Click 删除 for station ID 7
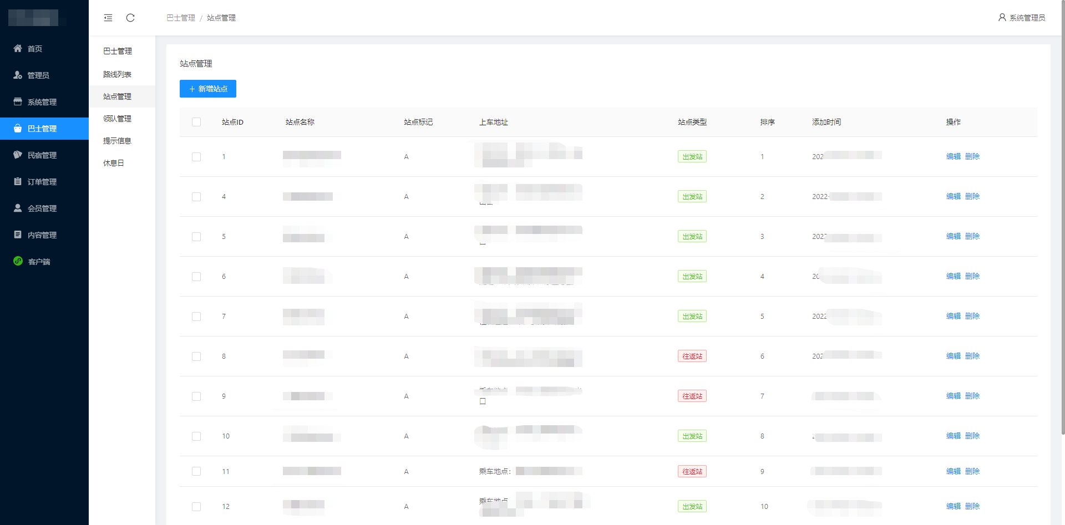 point(972,316)
